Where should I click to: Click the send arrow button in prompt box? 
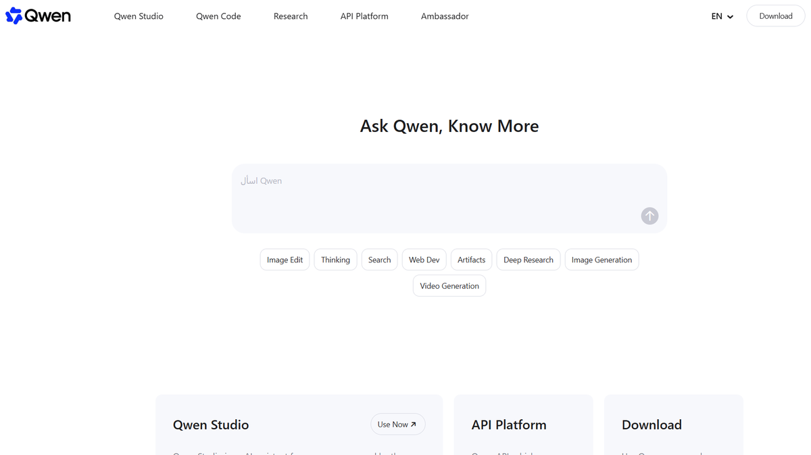pos(649,216)
